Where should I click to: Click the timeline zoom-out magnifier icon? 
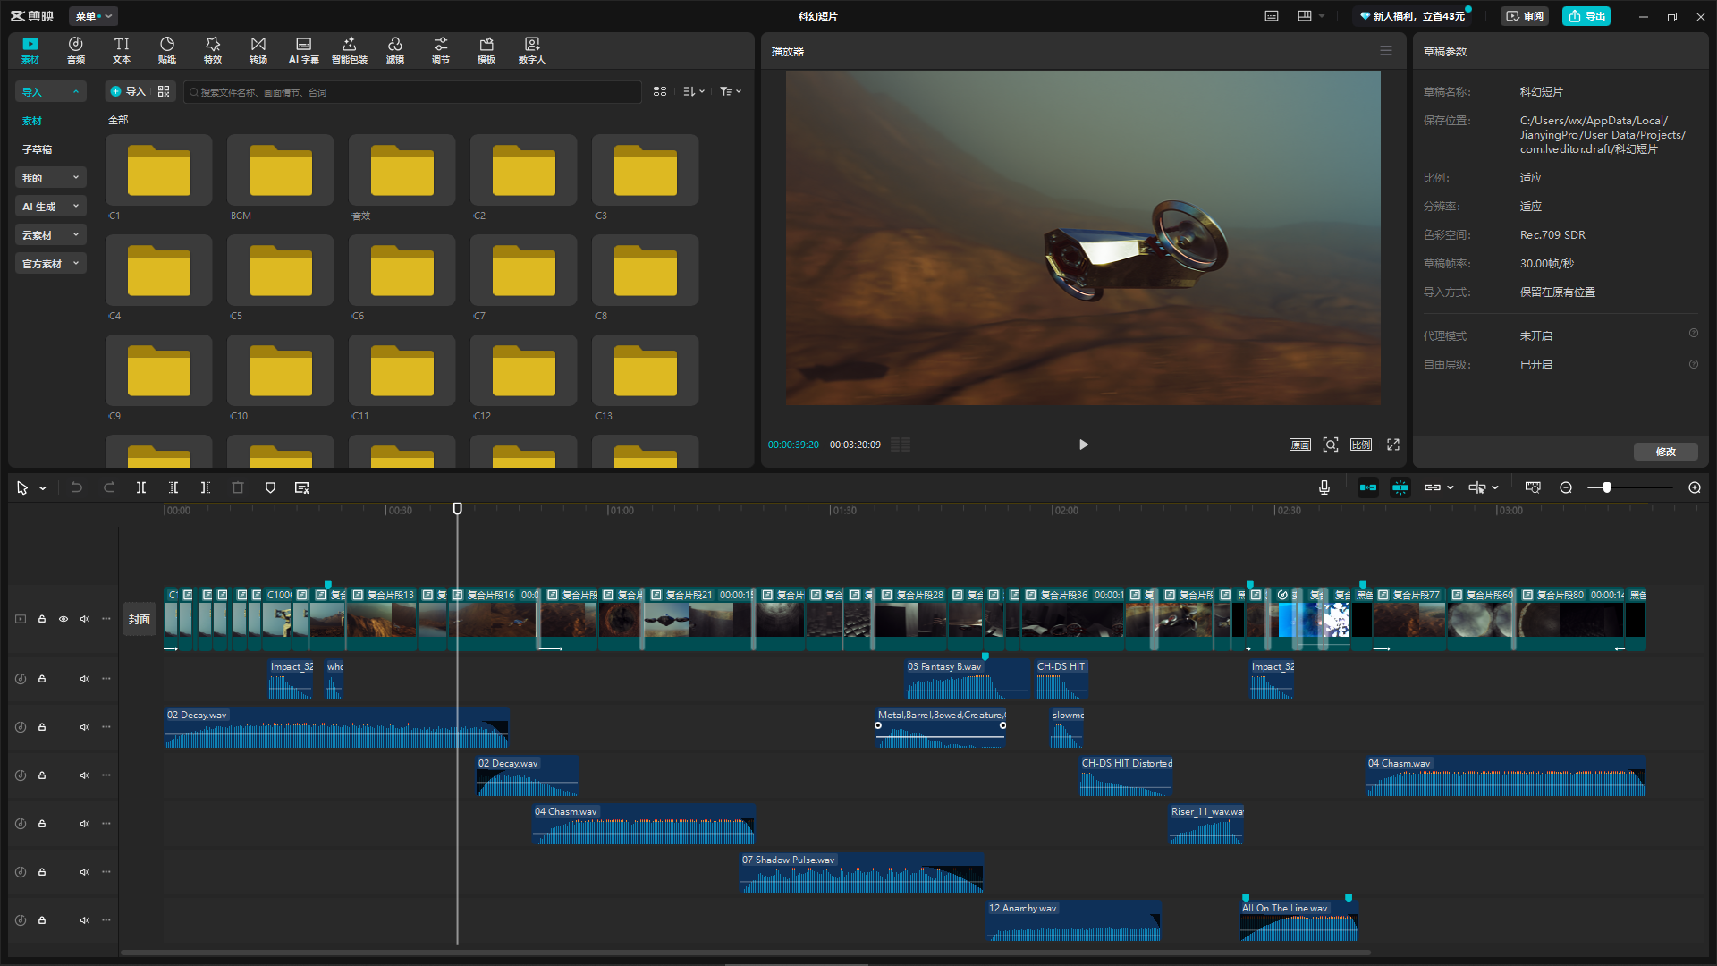[1566, 487]
